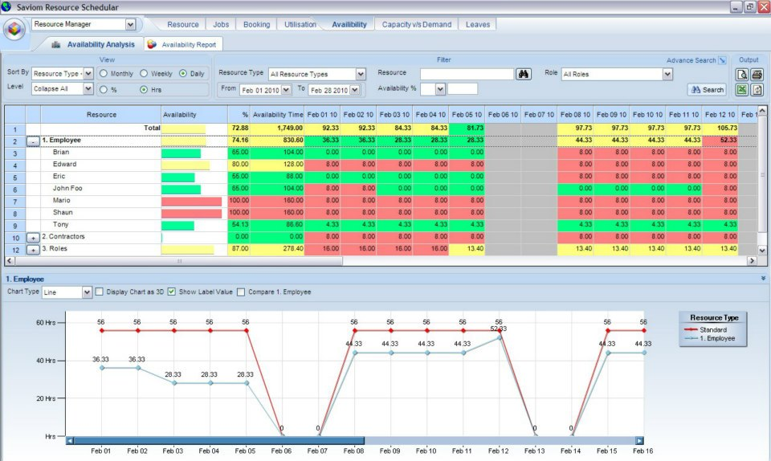Open the Availability Report sub-tab
This screenshot has width=771, height=461.
coord(184,44)
